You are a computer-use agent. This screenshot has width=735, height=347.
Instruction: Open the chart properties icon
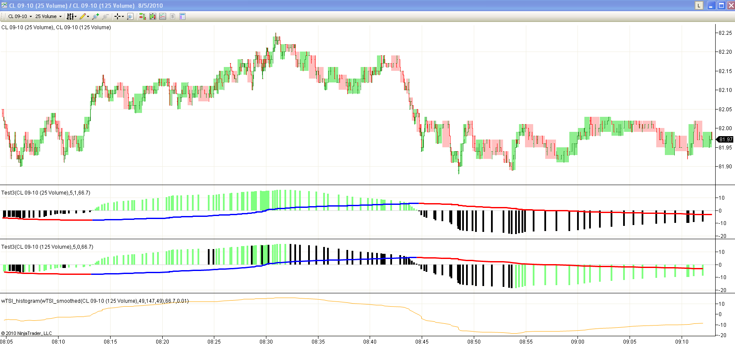click(x=182, y=16)
